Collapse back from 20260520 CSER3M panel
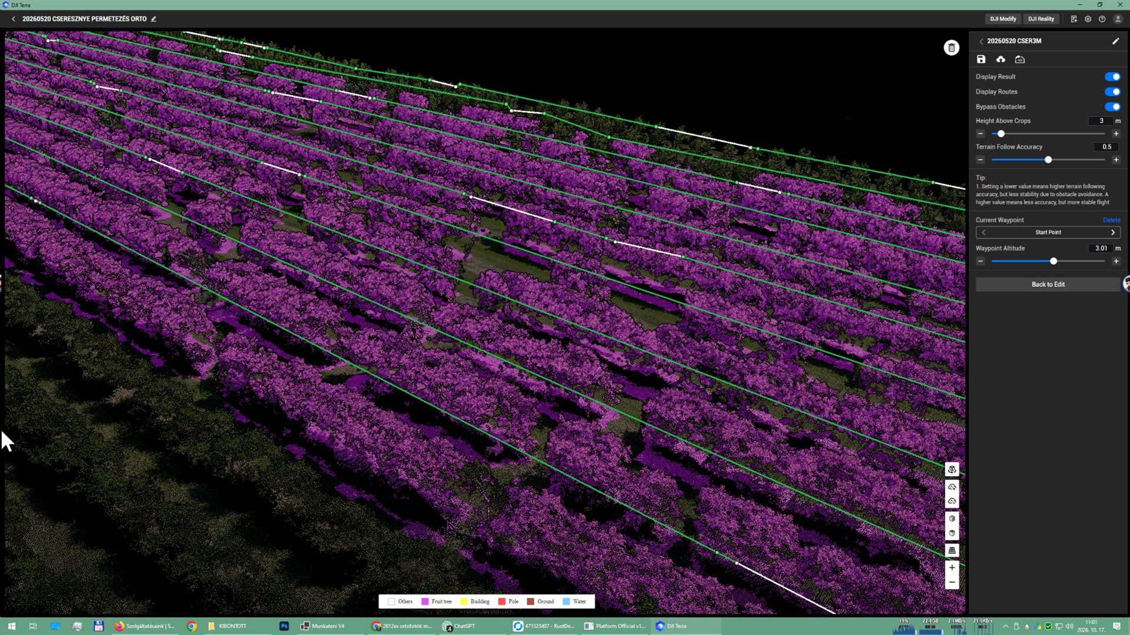 click(x=981, y=41)
